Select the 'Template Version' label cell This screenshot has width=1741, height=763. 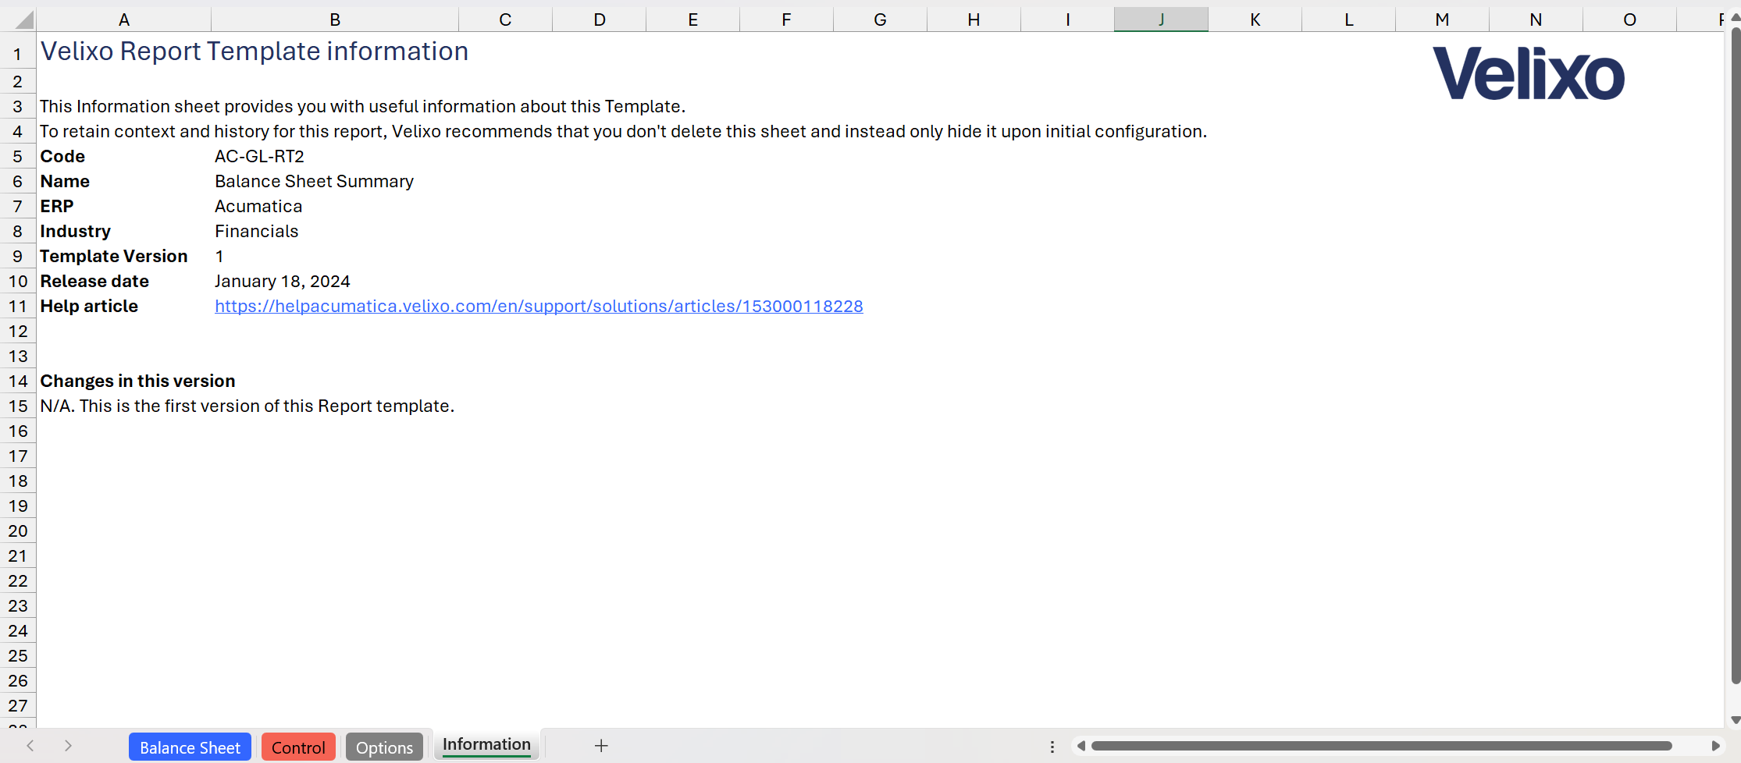pyautogui.click(x=123, y=256)
